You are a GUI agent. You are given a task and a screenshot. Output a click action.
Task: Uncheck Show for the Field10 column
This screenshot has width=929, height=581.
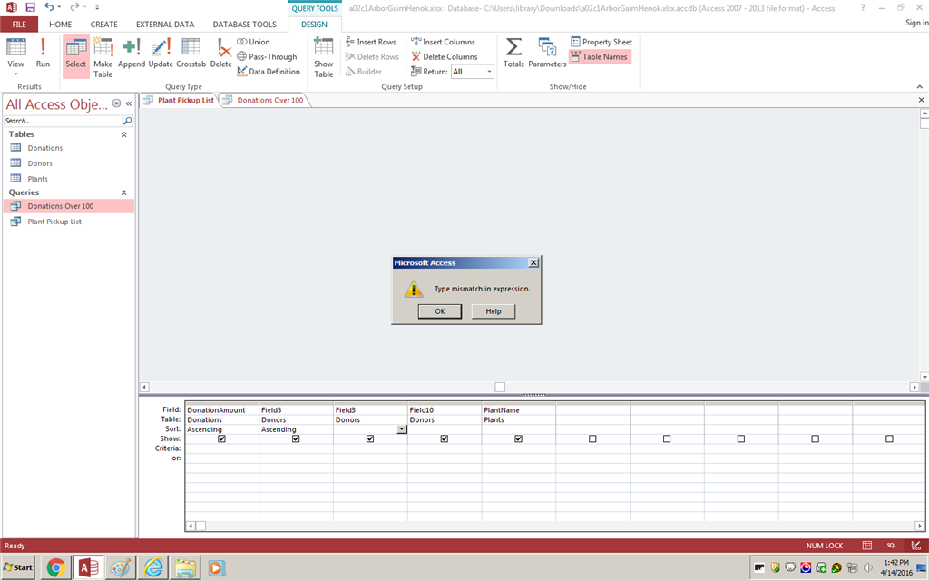tap(445, 438)
